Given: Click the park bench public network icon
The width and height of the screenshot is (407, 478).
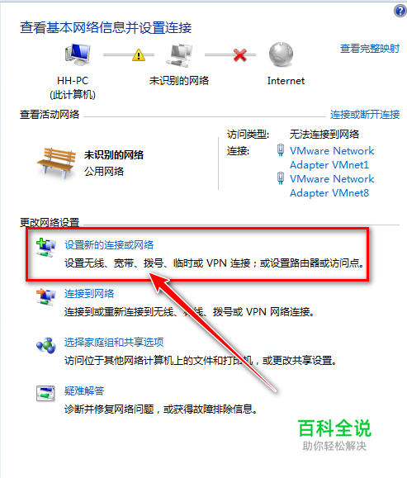Looking at the screenshot, I should pyautogui.click(x=56, y=163).
